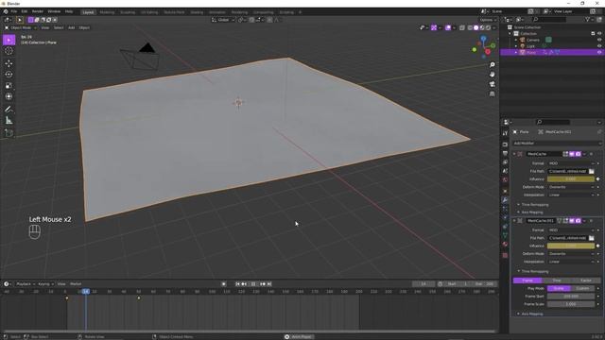This screenshot has width=605, height=340.
Task: Open the Add Modifier dropdown
Action: click(557, 143)
